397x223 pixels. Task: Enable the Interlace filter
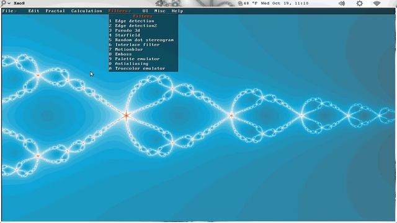coord(143,45)
